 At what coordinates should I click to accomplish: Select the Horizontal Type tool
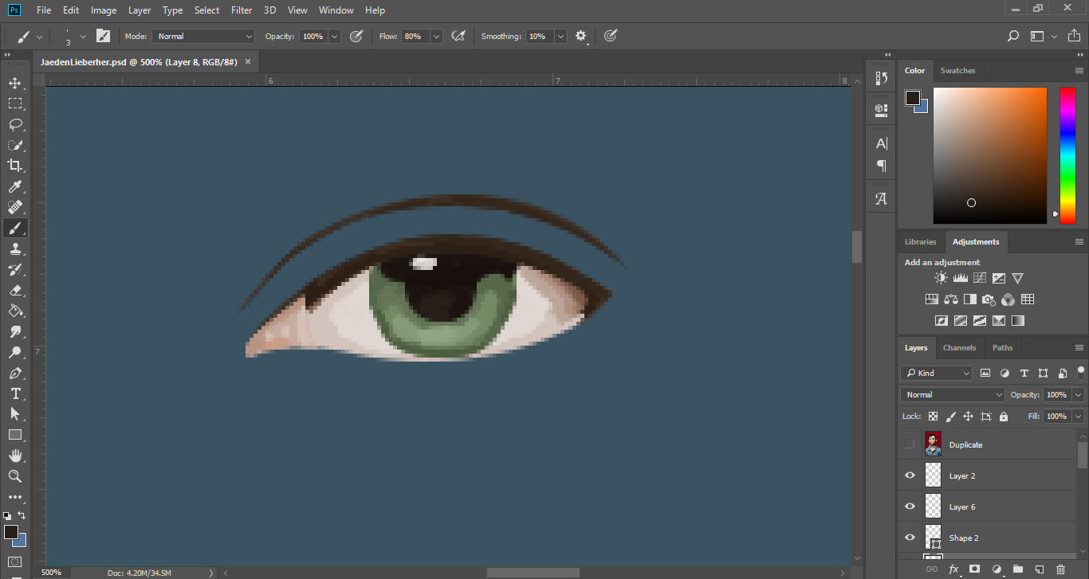pos(15,393)
